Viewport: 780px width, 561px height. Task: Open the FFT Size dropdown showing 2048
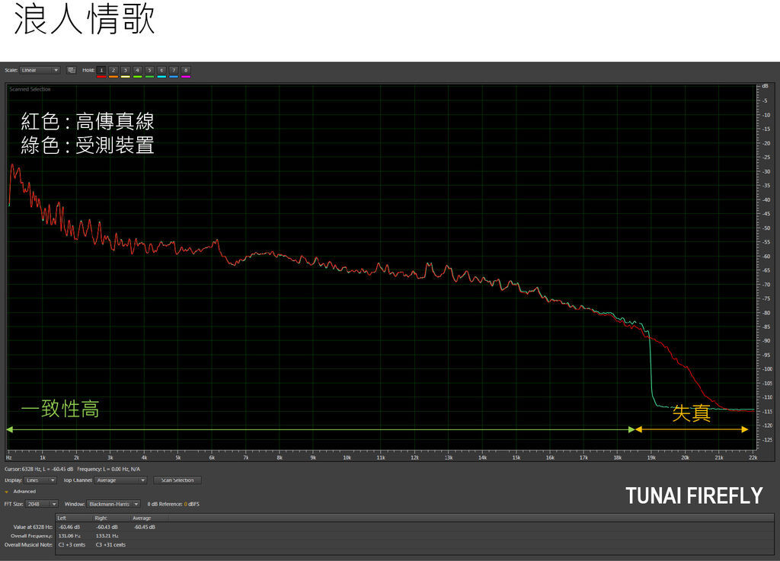(x=42, y=504)
